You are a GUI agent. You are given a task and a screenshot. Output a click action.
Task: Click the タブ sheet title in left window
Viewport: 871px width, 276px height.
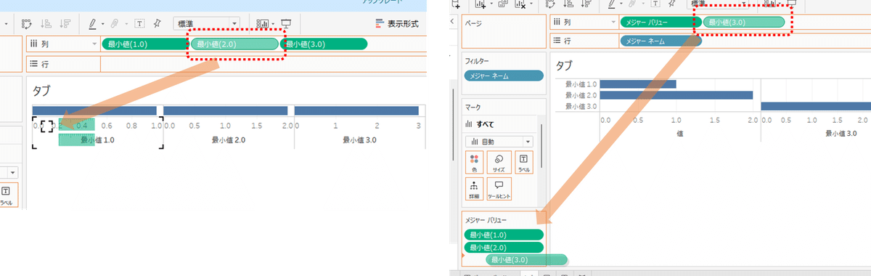pyautogui.click(x=41, y=91)
